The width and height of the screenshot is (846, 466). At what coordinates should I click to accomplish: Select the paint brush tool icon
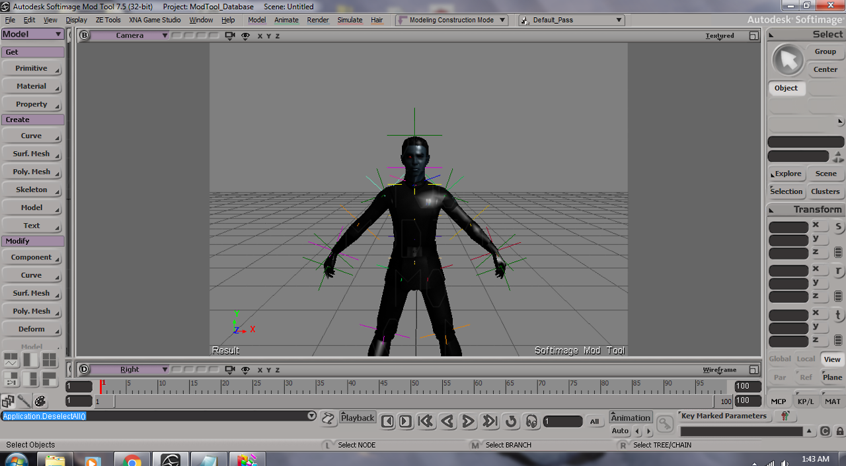pos(24,401)
